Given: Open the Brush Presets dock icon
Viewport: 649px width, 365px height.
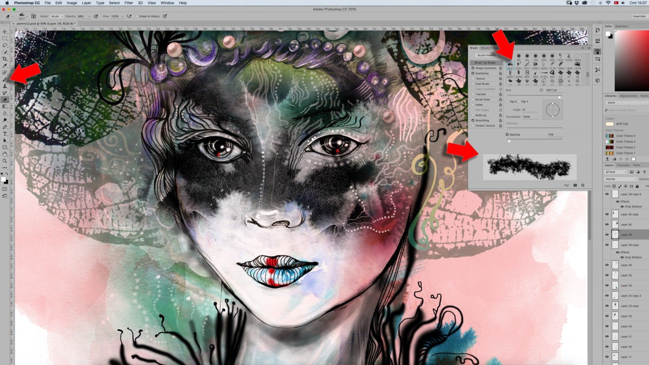Looking at the screenshot, I should (x=597, y=59).
